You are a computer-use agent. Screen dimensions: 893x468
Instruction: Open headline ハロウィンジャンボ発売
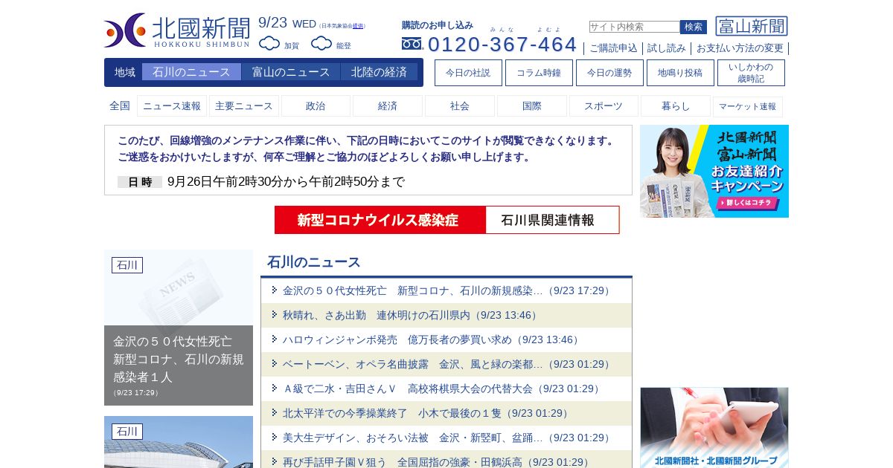[x=432, y=339]
